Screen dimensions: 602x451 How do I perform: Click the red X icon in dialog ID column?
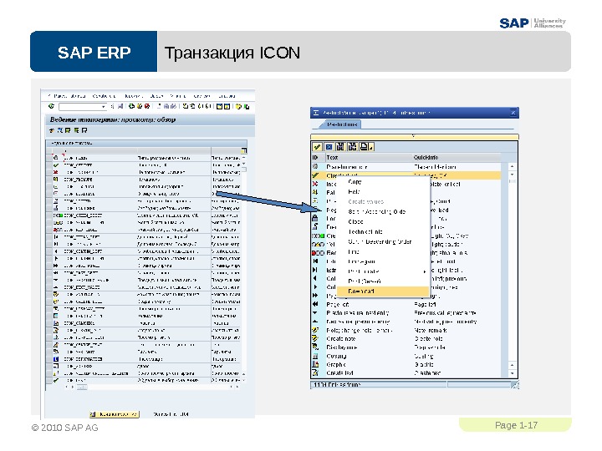tap(315, 184)
